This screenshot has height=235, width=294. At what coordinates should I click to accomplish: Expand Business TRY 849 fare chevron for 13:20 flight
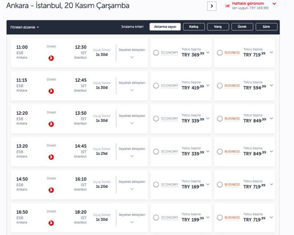[x=272, y=151]
